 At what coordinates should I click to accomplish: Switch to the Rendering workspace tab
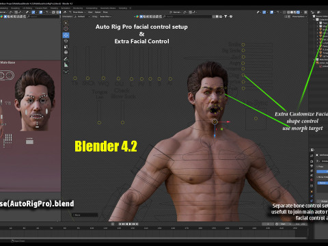click(78, 8)
